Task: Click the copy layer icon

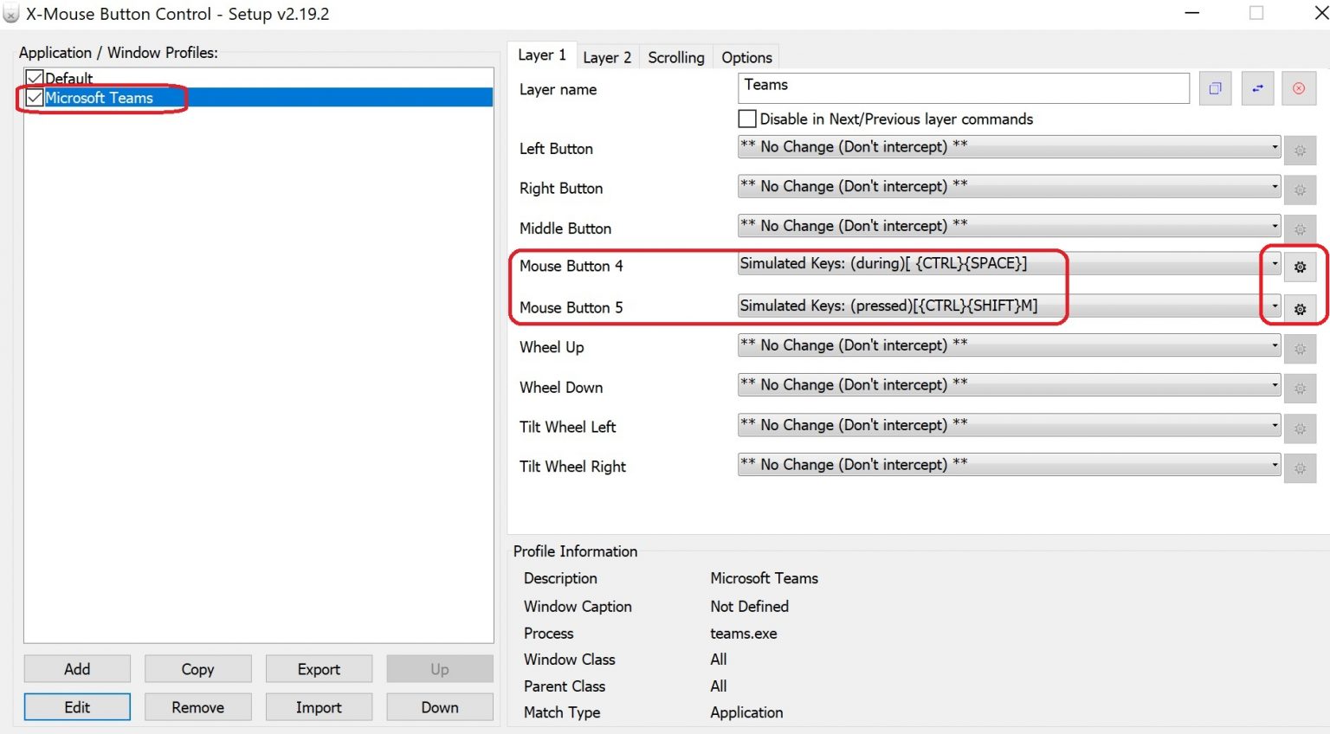Action: 1215,88
